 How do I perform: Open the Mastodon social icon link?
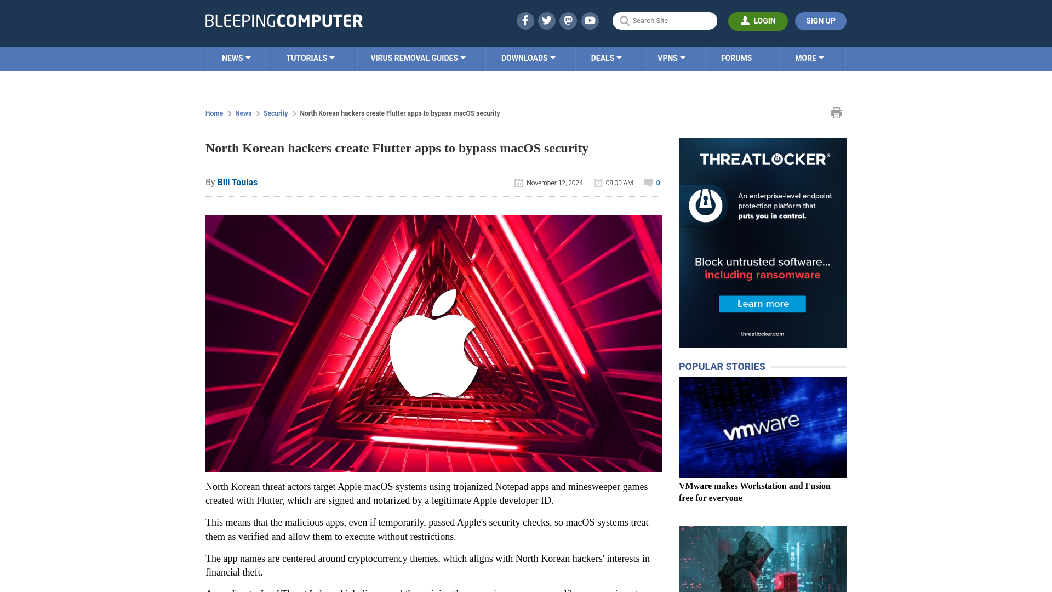(569, 20)
